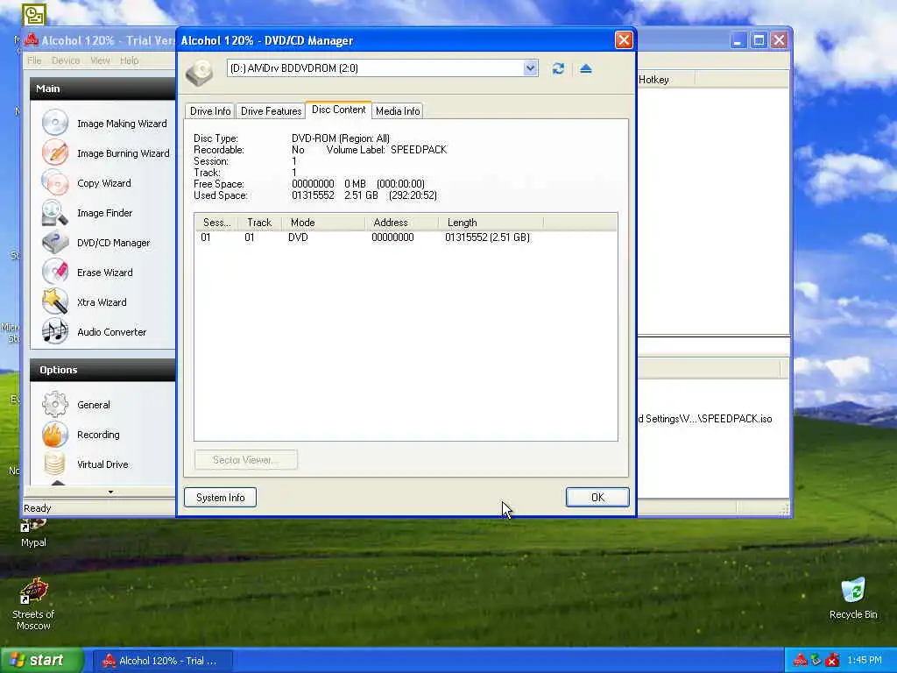Screen dimensions: 897x673
Task: Click the Mode column header
Action: pyautogui.click(x=323, y=223)
